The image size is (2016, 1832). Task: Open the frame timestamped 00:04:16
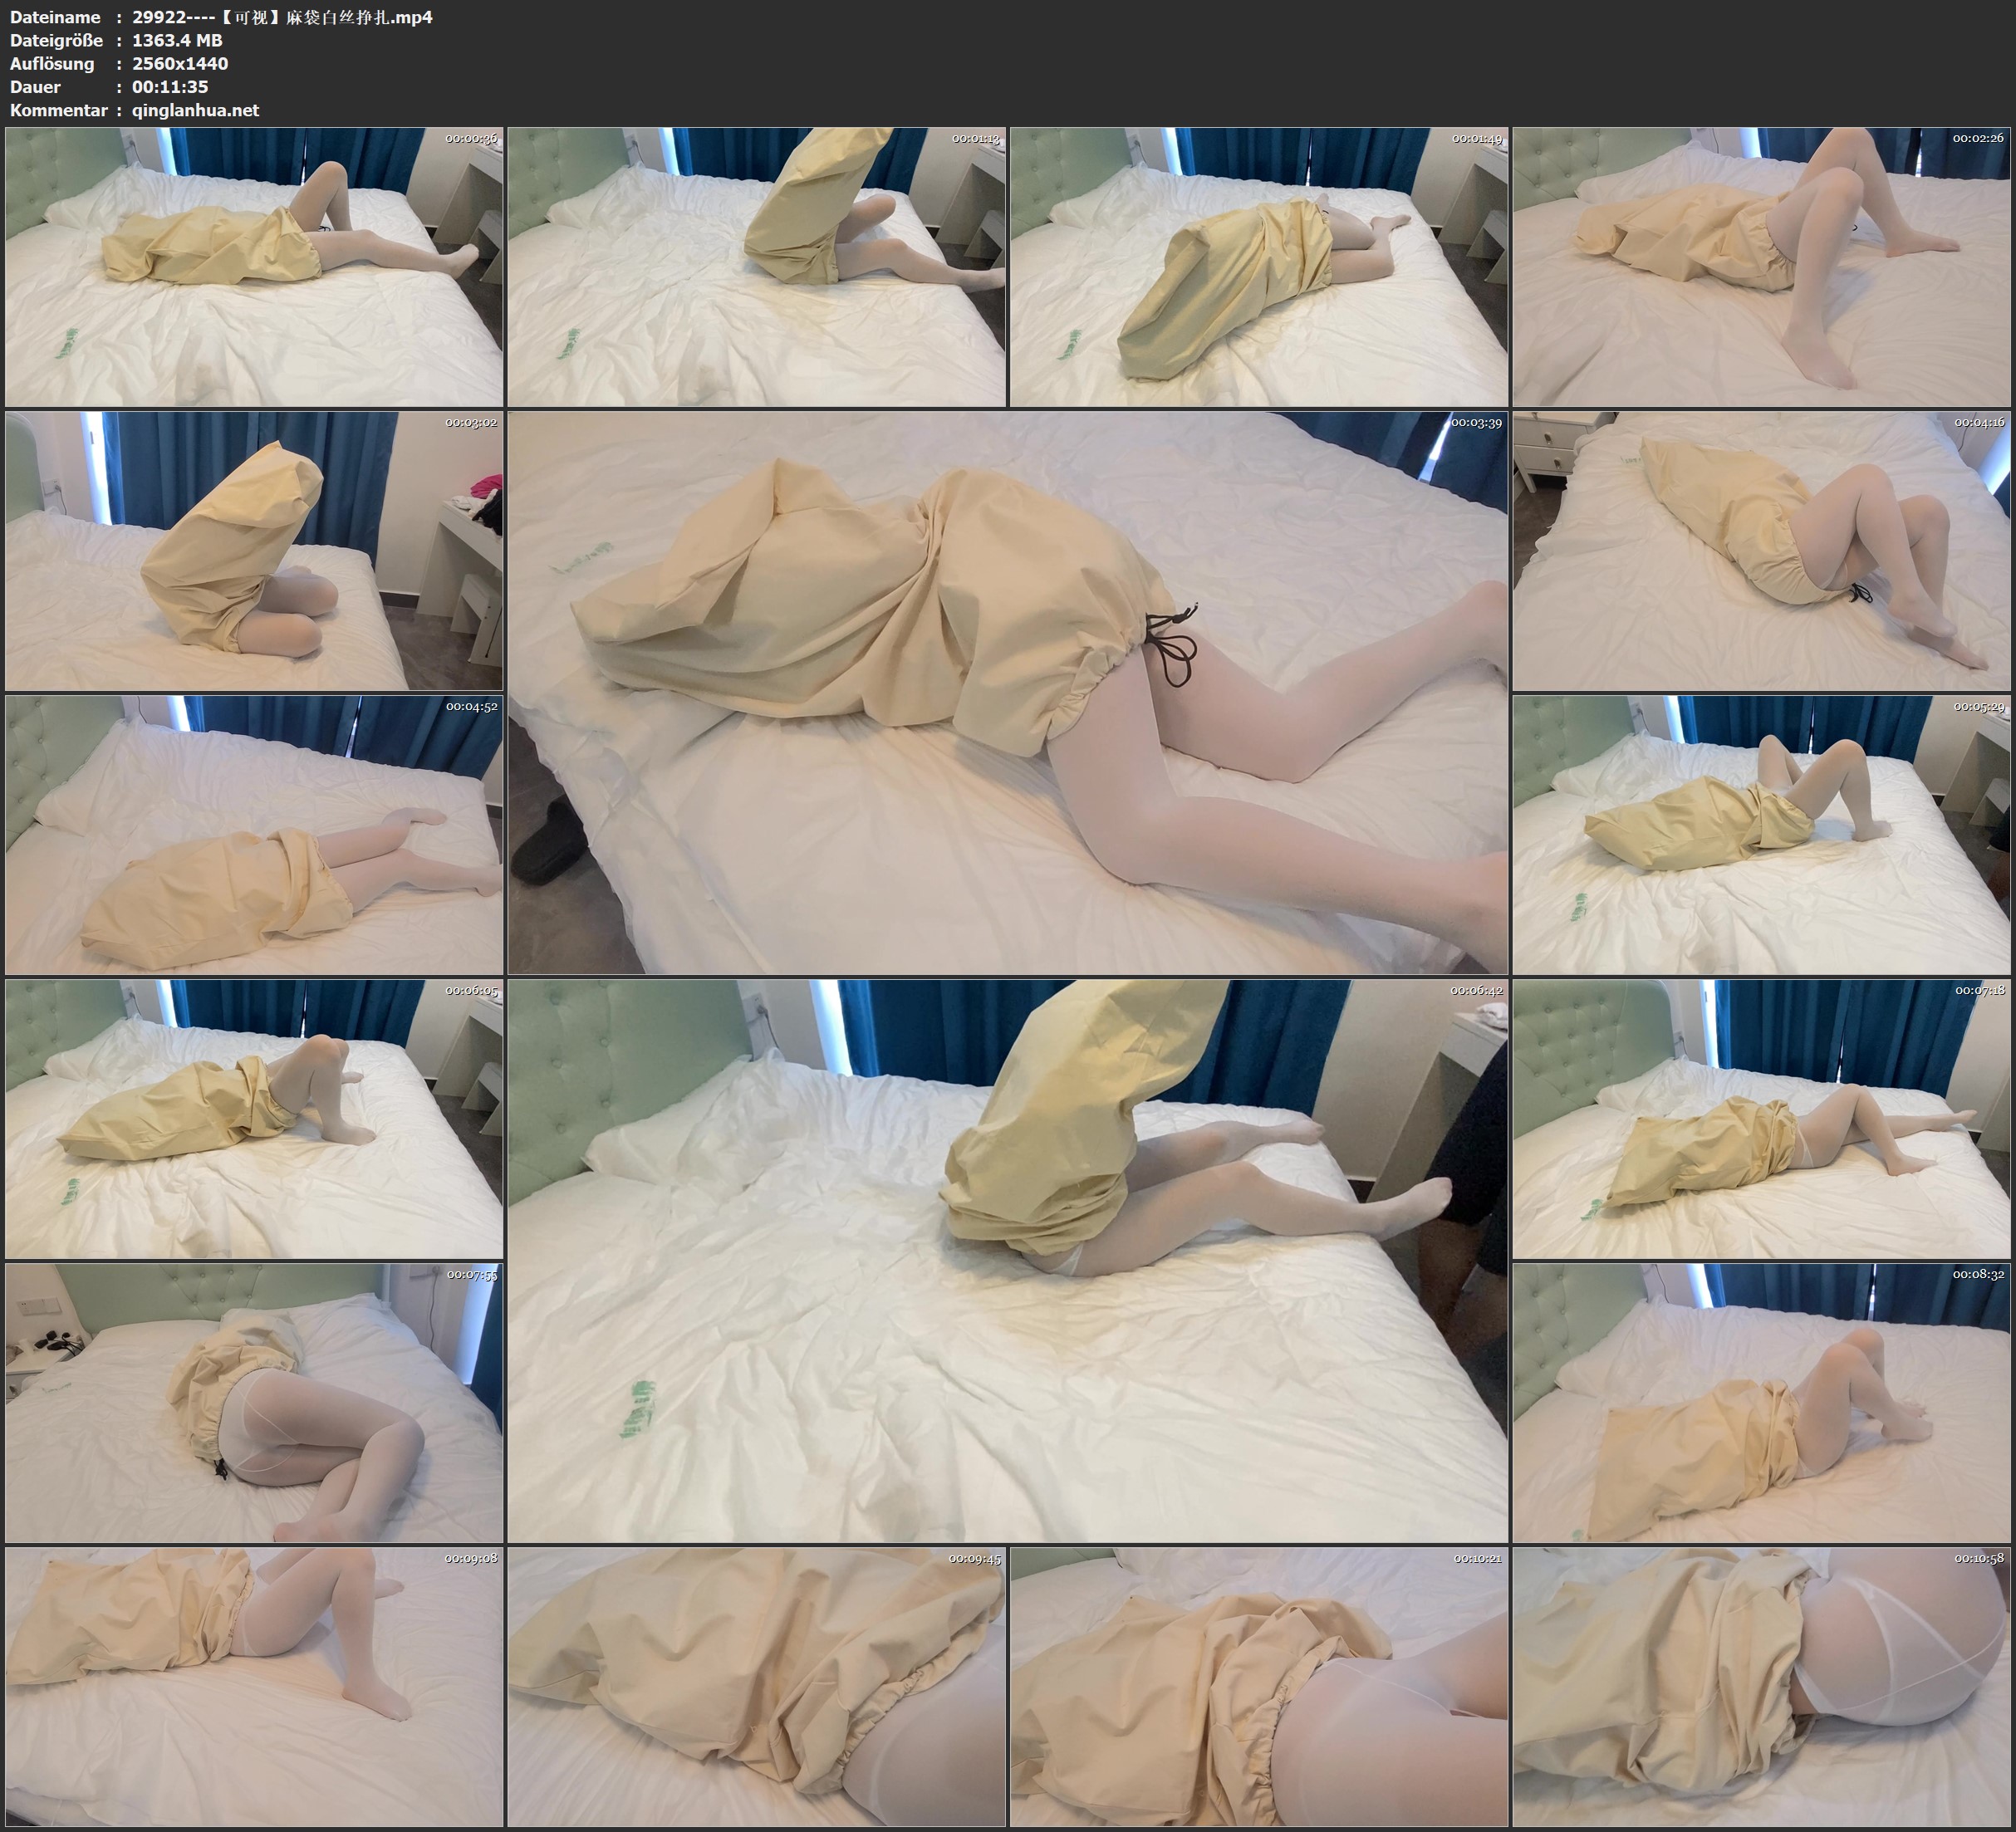point(1761,551)
